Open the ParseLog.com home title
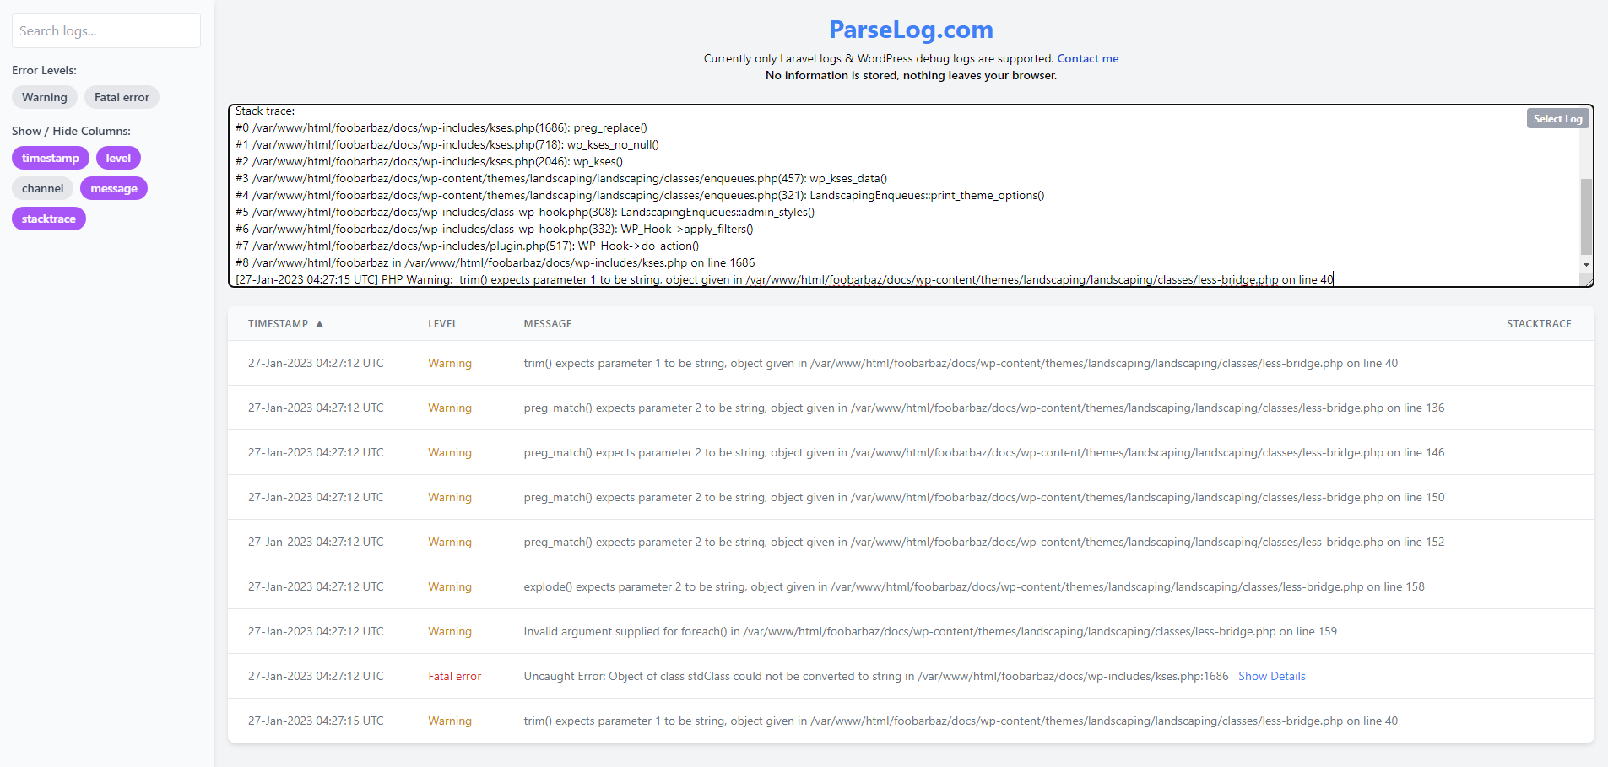This screenshot has width=1608, height=767. click(911, 30)
